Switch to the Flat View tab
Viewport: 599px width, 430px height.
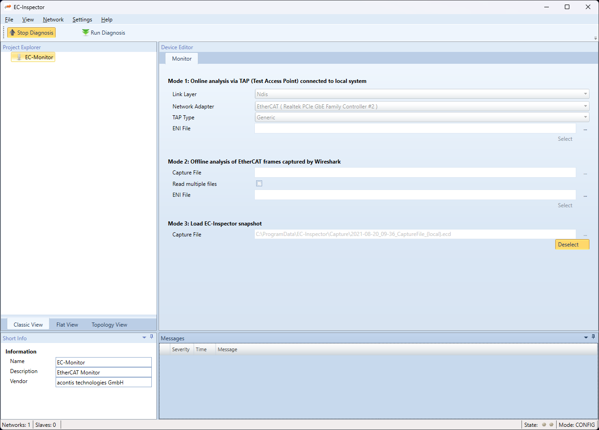click(67, 325)
